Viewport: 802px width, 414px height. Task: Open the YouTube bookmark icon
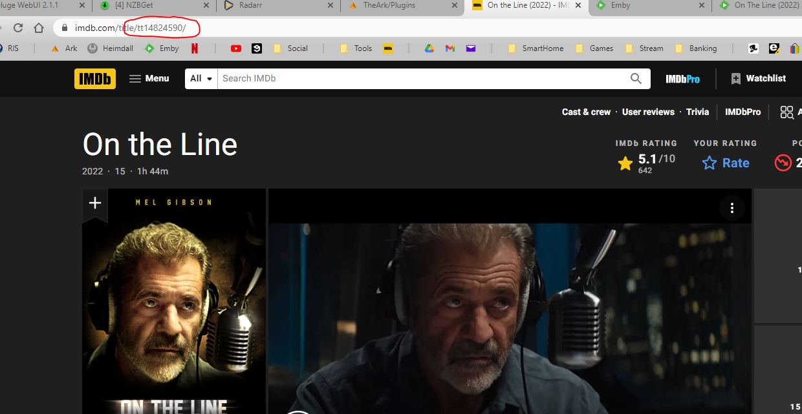[236, 48]
